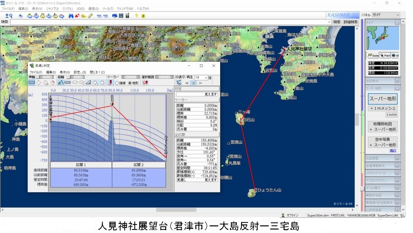Click the left arrow back icon
Screen dimensions: 413x233
point(99,16)
